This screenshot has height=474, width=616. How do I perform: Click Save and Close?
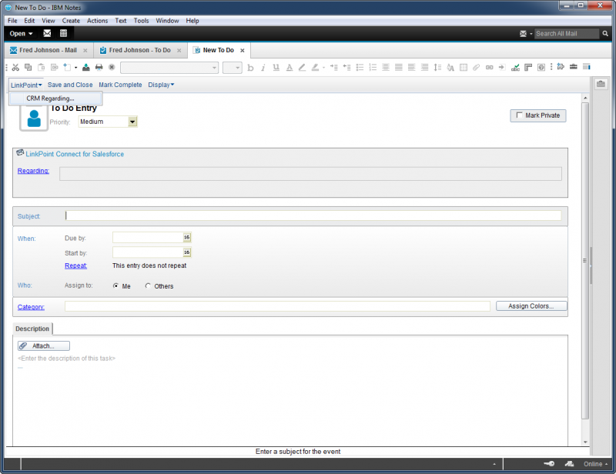coord(70,85)
